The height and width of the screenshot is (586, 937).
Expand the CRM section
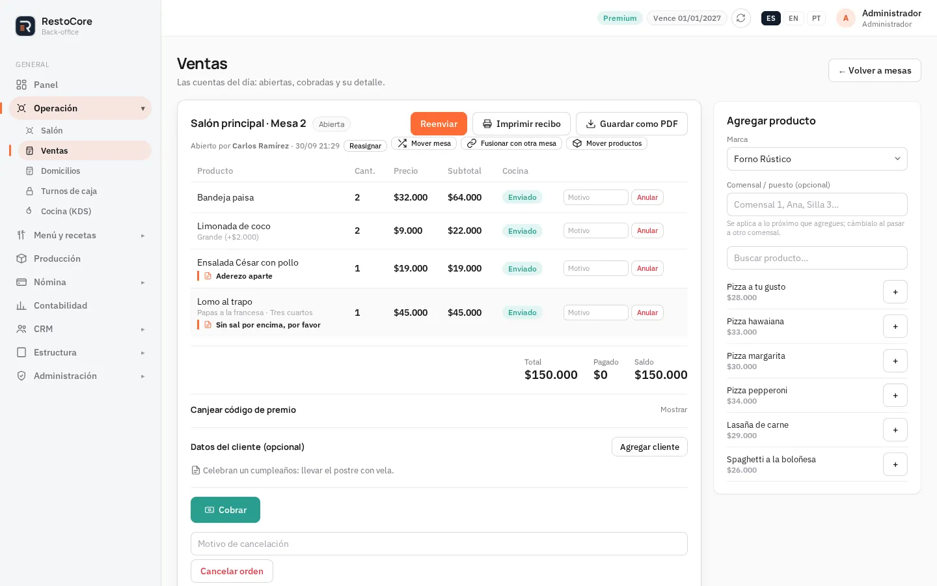tap(81, 329)
